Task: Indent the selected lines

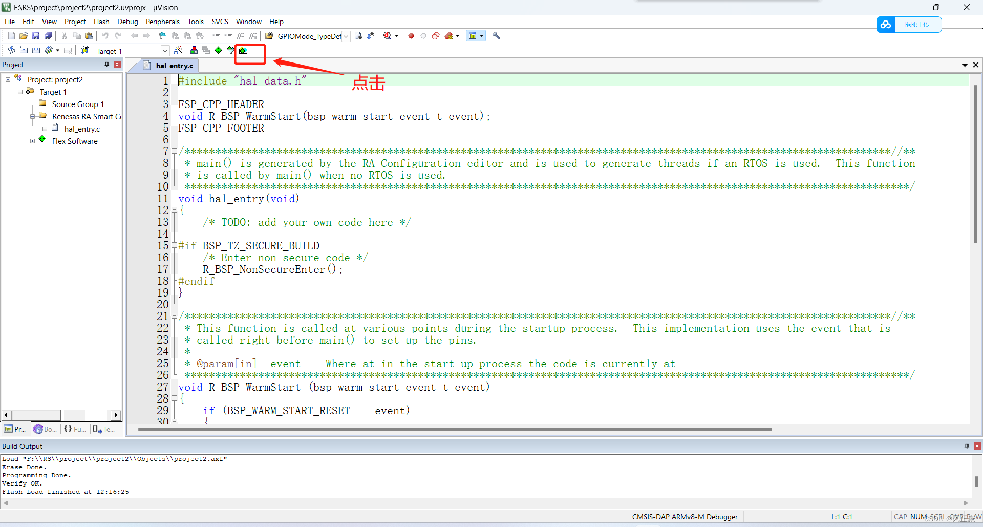Action: click(x=216, y=36)
